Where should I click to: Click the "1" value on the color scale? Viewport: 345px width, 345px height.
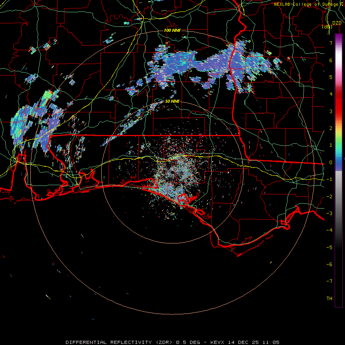coord(330,145)
